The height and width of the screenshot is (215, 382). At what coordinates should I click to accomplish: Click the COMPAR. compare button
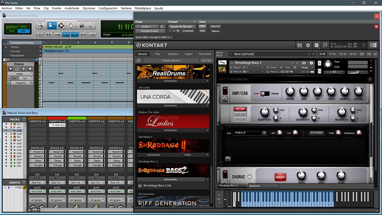point(188,31)
